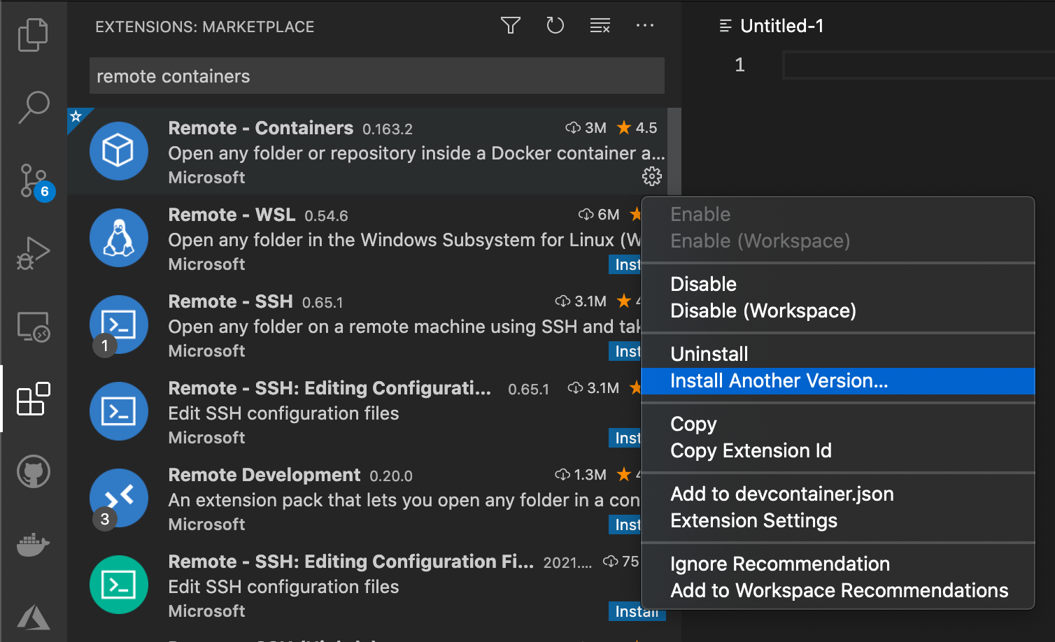Select Uninstall in the context menu

pos(837,354)
